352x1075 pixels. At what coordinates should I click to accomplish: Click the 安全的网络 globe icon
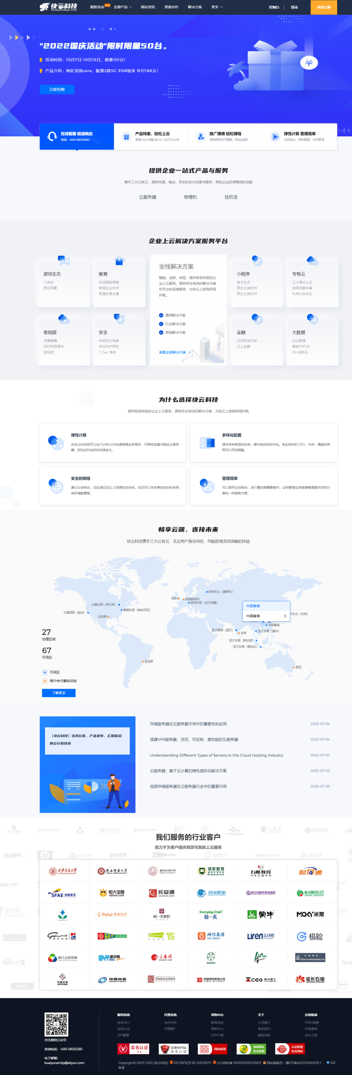[56, 486]
